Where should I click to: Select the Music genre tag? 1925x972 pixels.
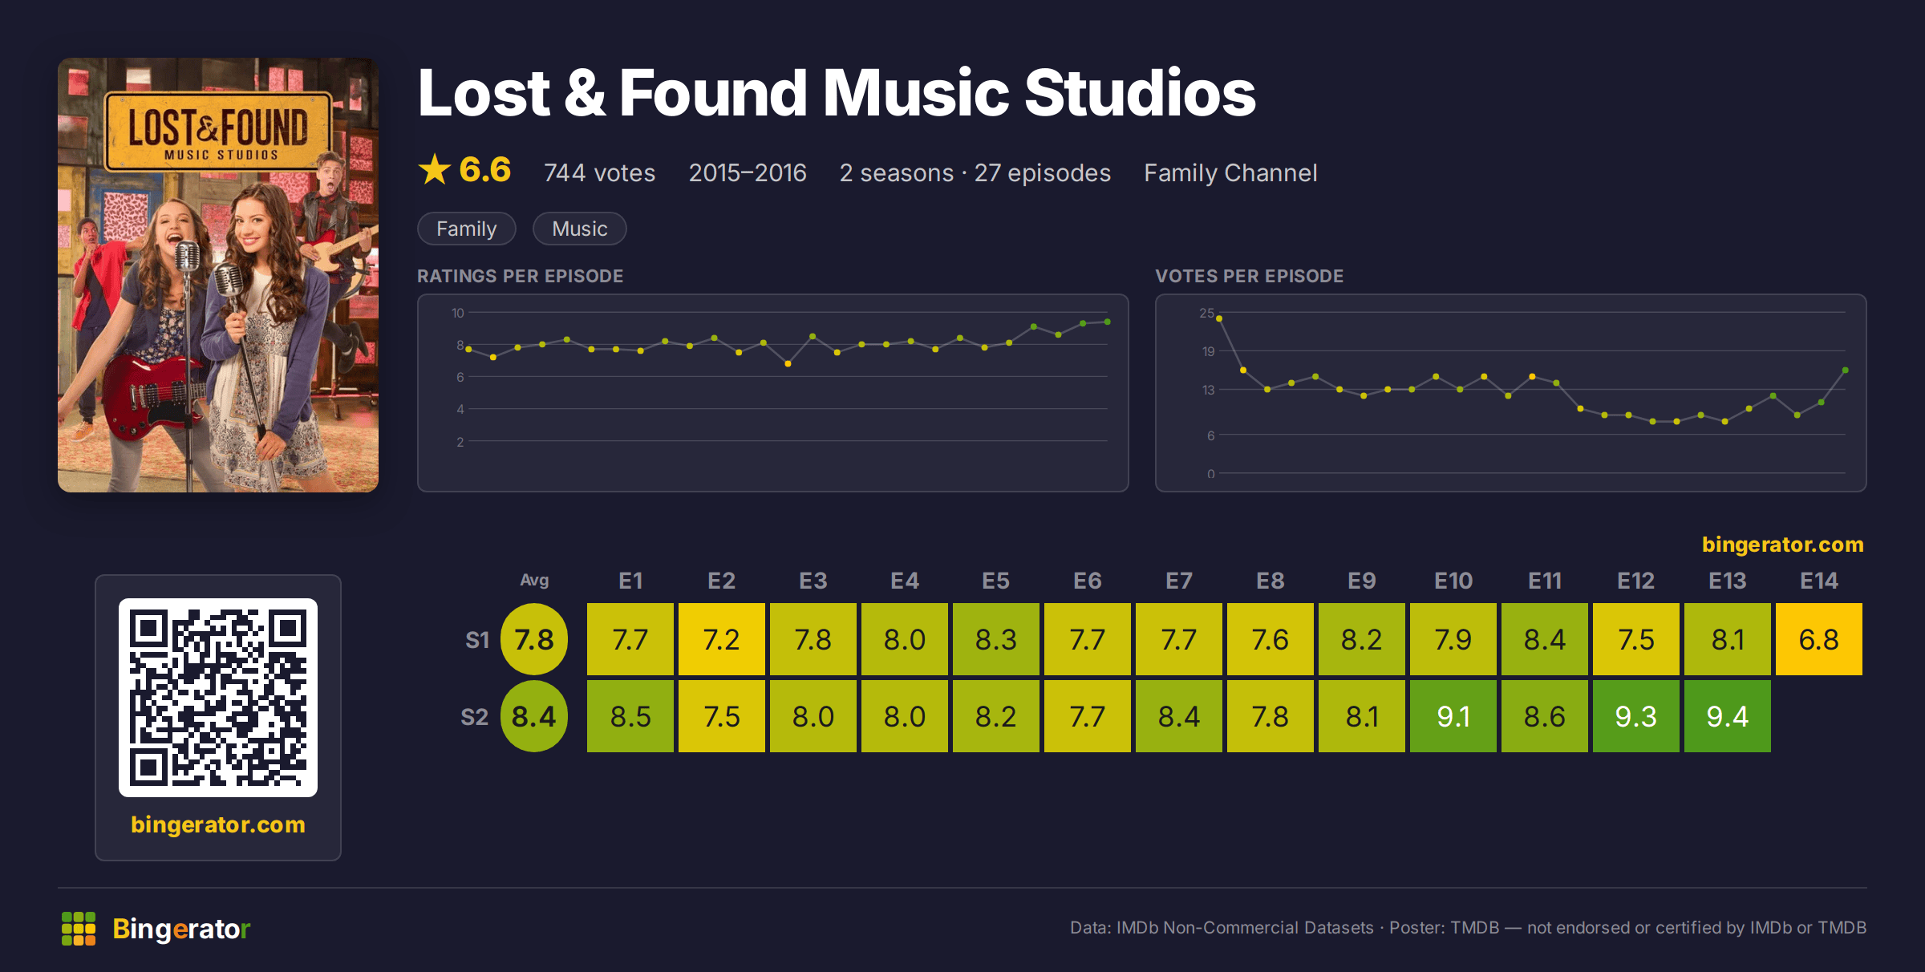coord(580,229)
